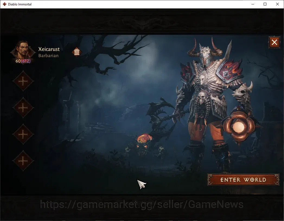Close the character selection screen with the red X
Screen dimensions: 284x221
[274, 42]
